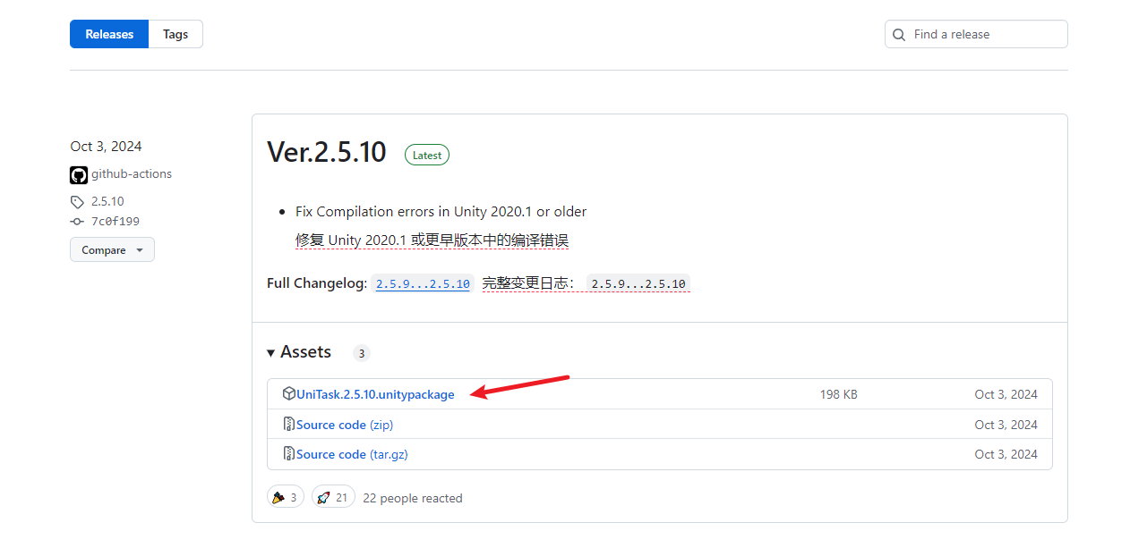This screenshot has width=1130, height=548.
Task: Click the party popper reaction with 3
Action: tap(286, 497)
